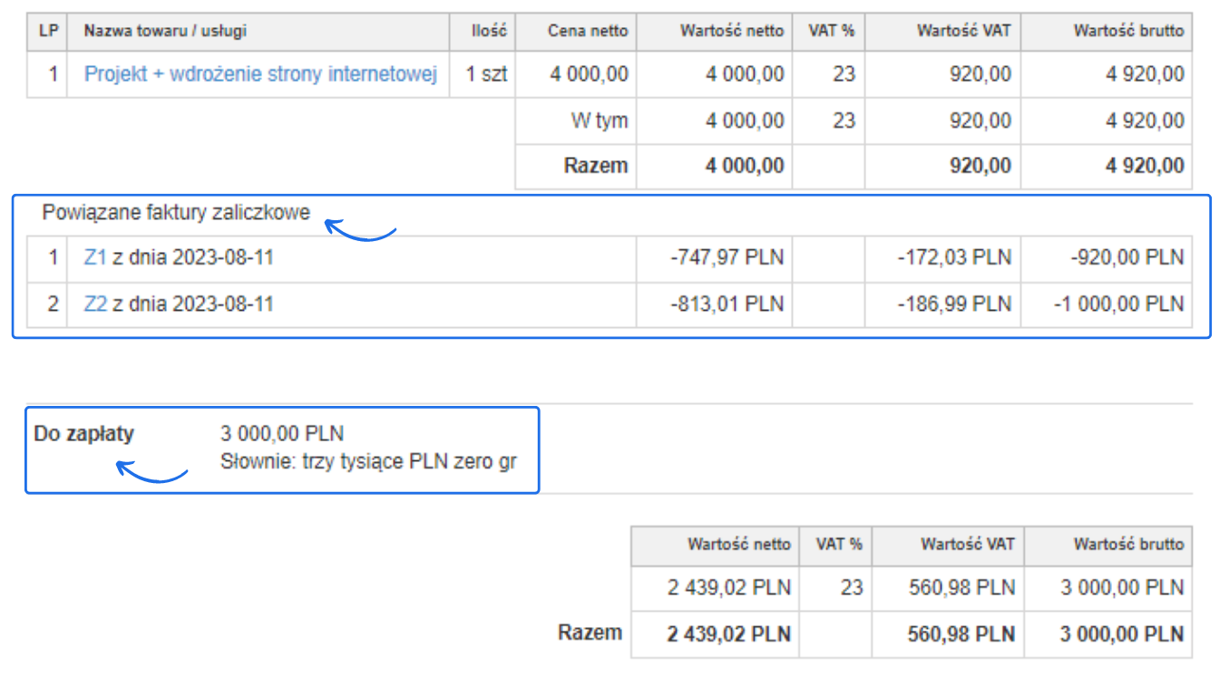Click the "Do zapłaty" label
The image size is (1229, 676).
click(x=83, y=434)
